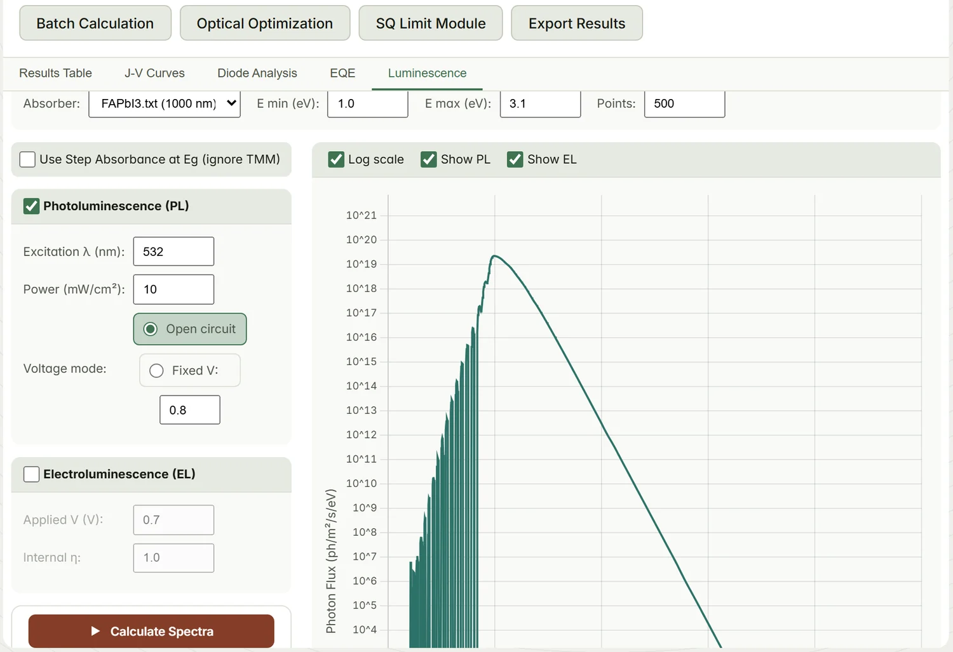Screen dimensions: 953x652
Task: Uncheck the Show EL checkbox
Action: [515, 159]
